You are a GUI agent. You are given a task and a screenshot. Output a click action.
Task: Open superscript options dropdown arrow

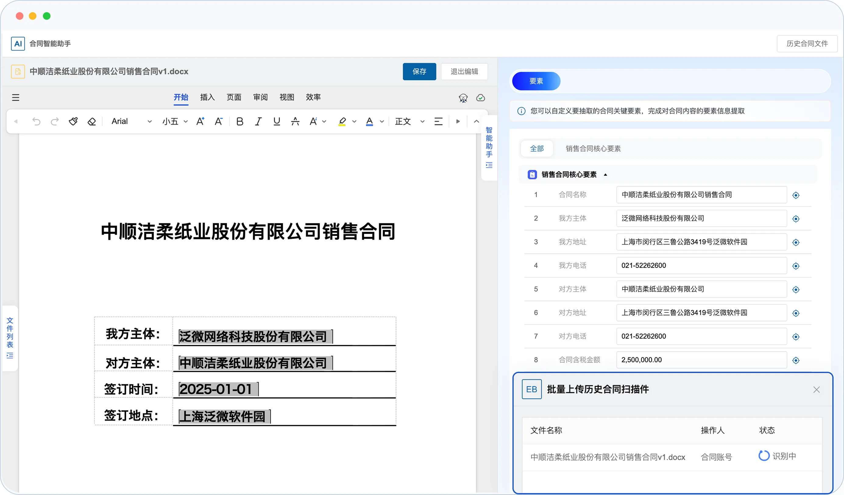(x=324, y=121)
